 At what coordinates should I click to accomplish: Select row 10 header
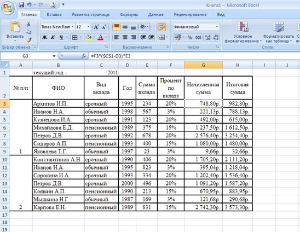pyautogui.click(x=4, y=160)
